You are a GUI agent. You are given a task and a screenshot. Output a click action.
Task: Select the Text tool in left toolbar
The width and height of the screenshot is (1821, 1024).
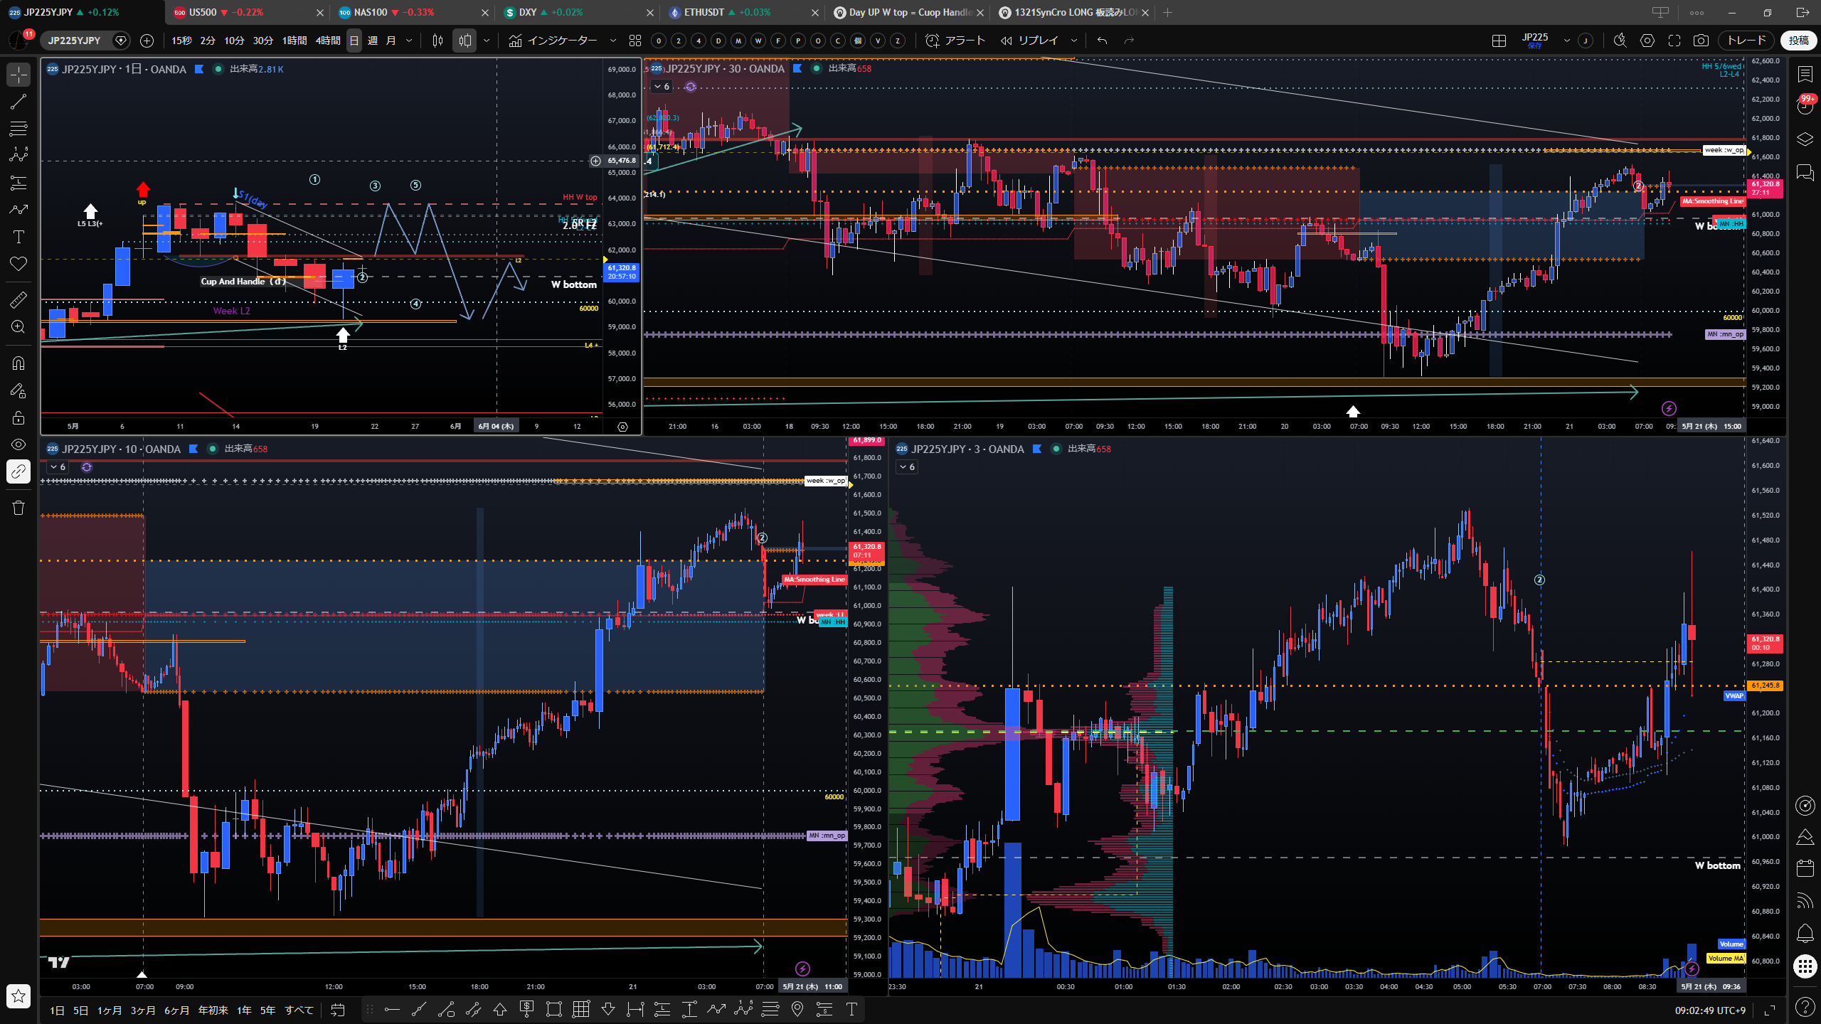pyautogui.click(x=18, y=237)
